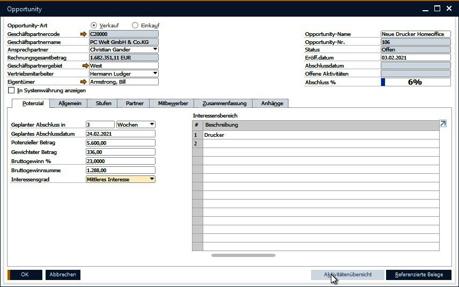Click the Abschluss % progress bar

coord(416,82)
